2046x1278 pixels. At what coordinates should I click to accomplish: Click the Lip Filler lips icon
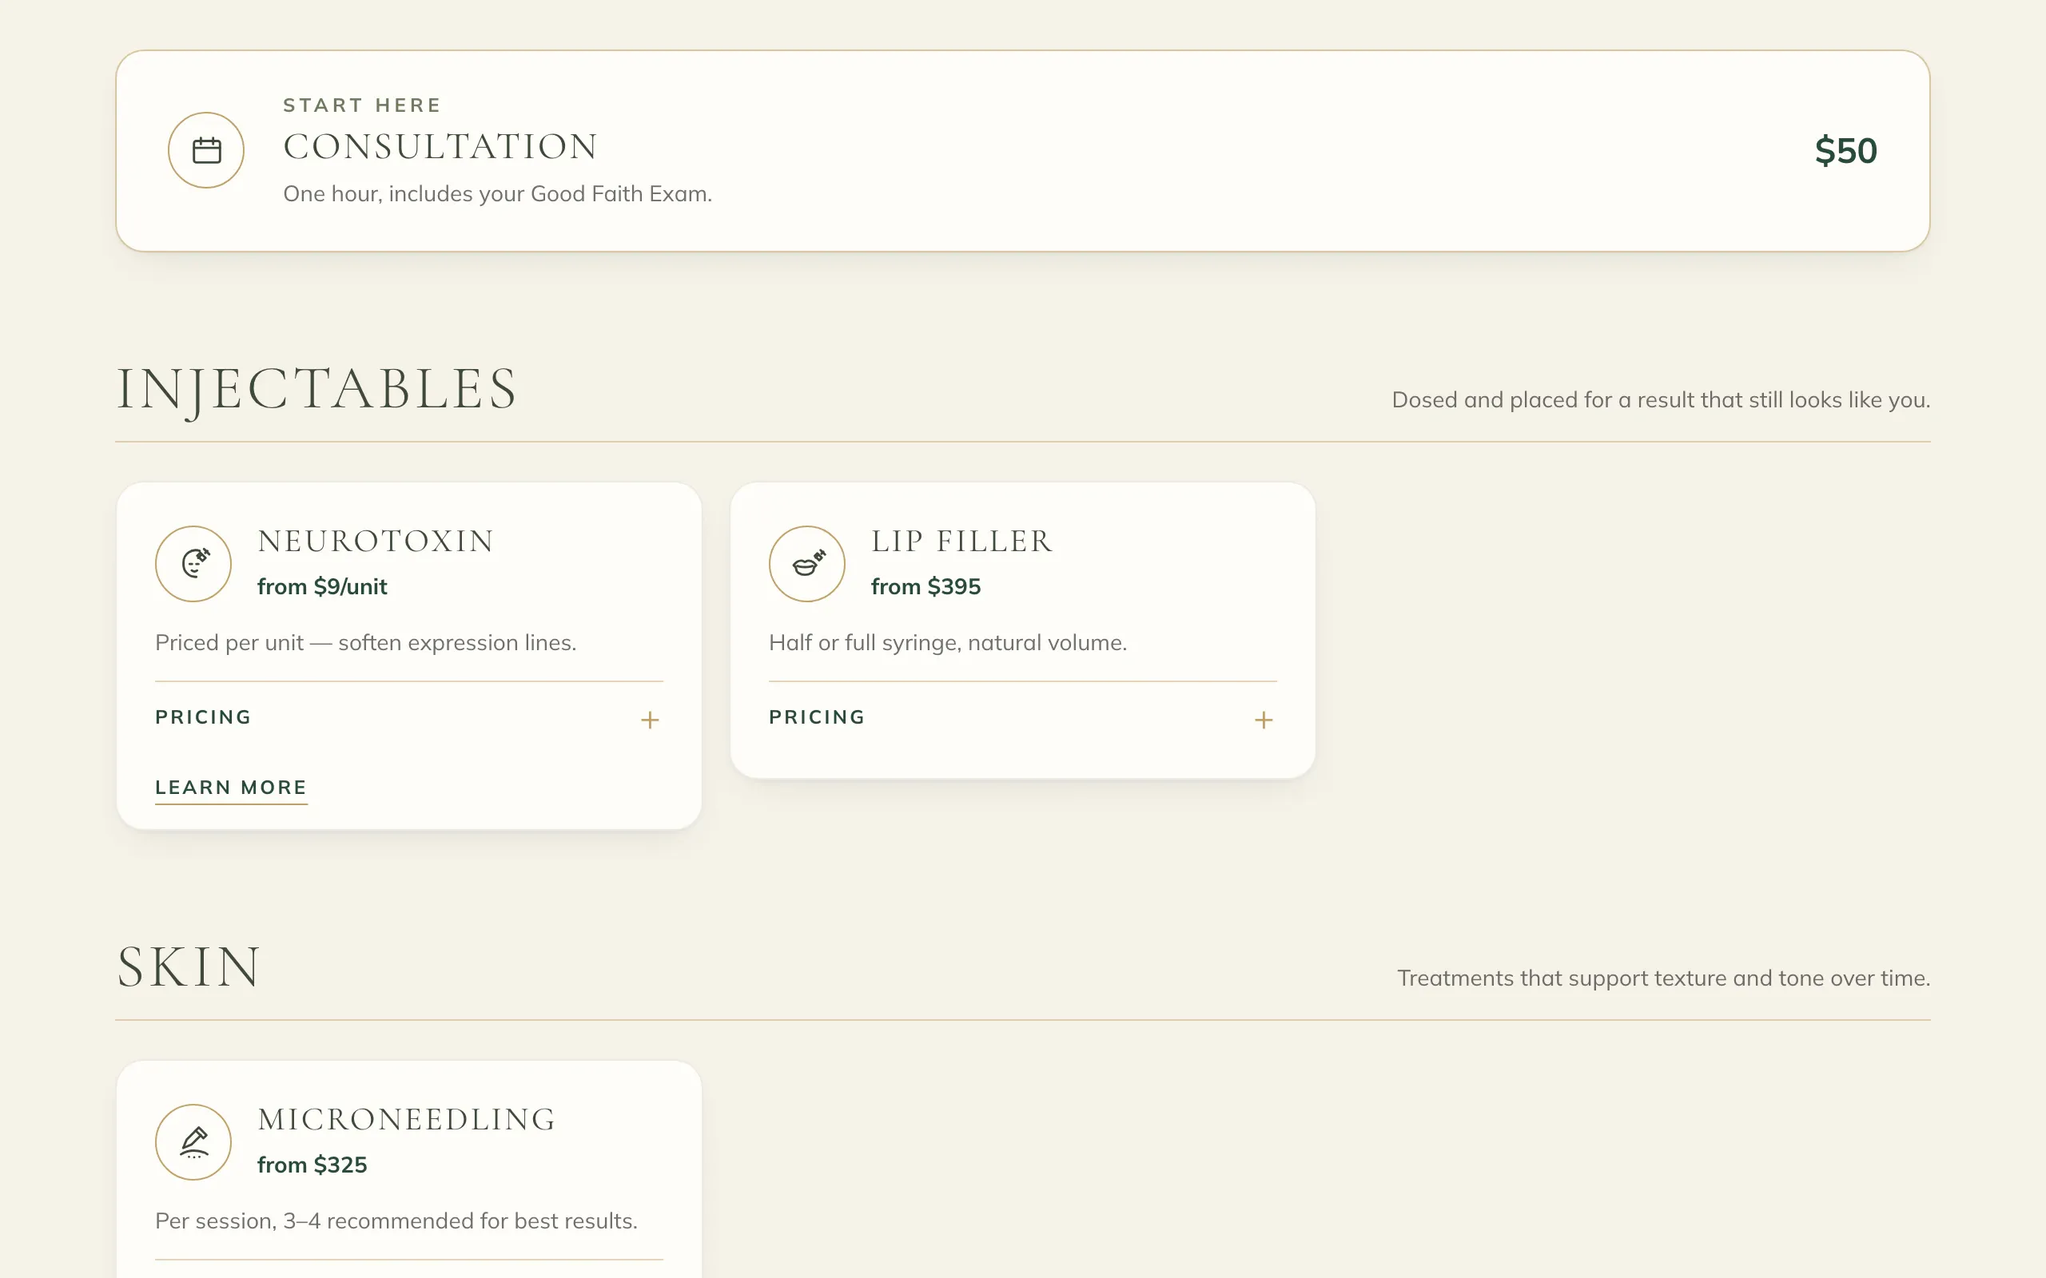tap(807, 564)
